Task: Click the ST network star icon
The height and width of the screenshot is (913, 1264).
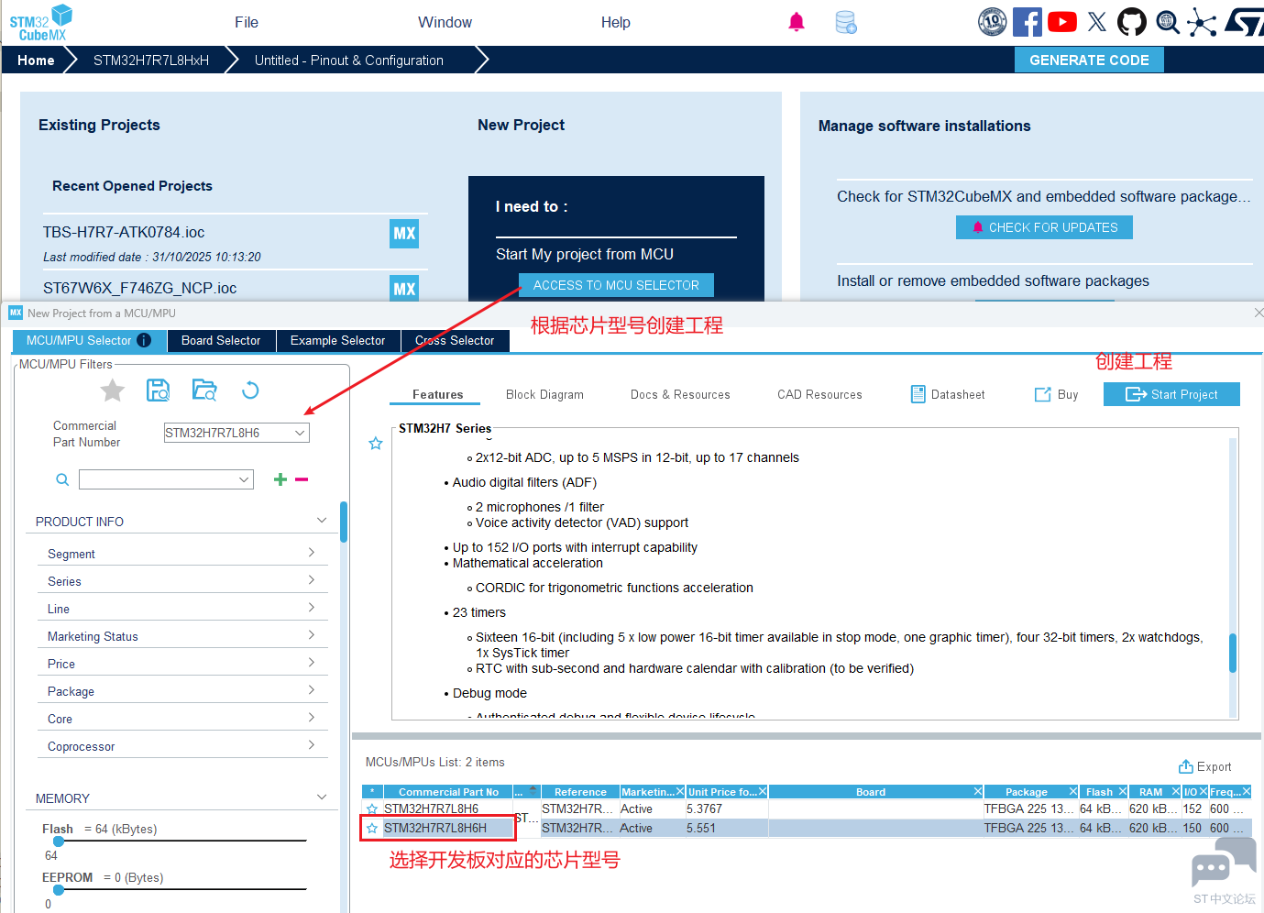Action: (x=1202, y=22)
